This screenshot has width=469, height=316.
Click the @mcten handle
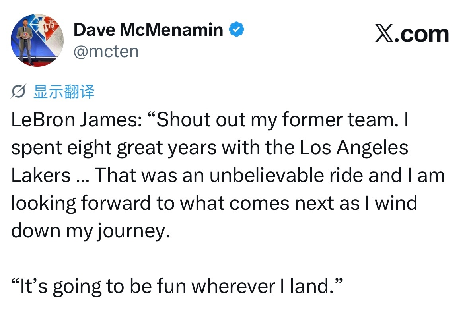click(106, 51)
